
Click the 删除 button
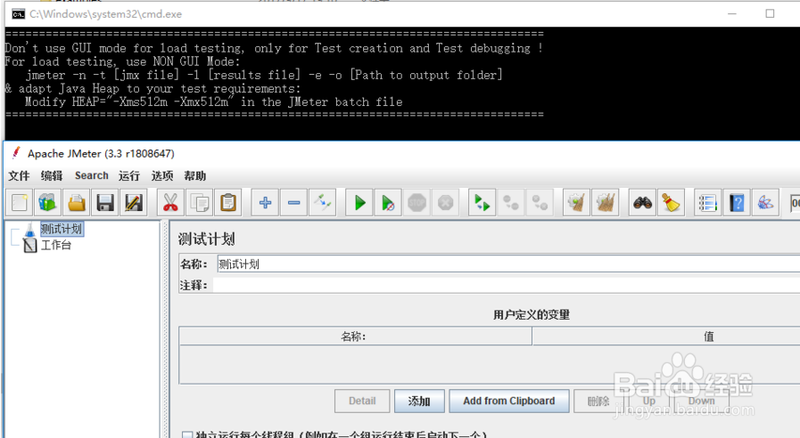click(598, 401)
